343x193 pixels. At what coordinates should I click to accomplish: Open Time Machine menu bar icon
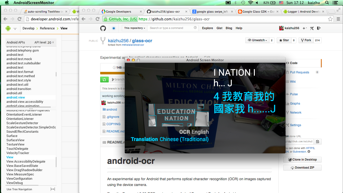click(243, 3)
